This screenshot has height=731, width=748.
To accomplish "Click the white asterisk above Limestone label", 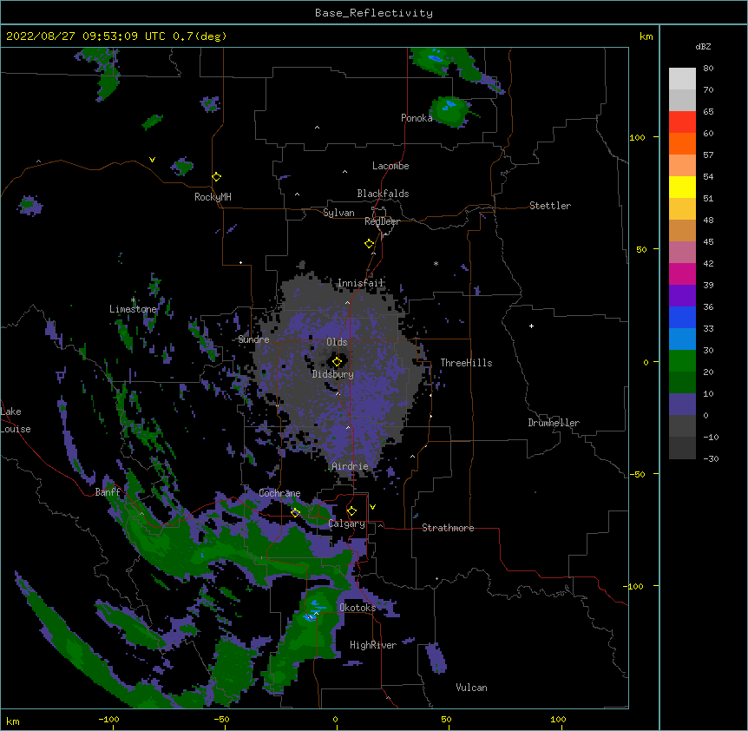I will pos(133,300).
